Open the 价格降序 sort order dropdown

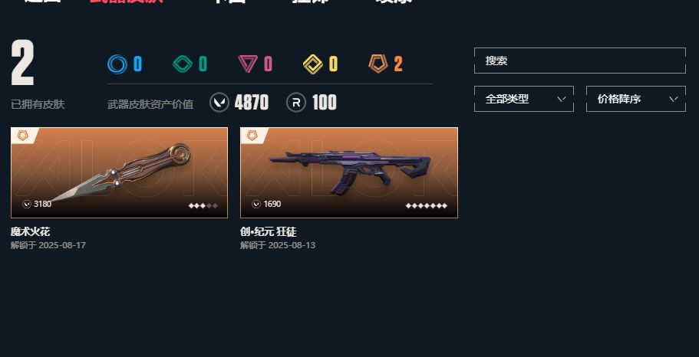635,99
